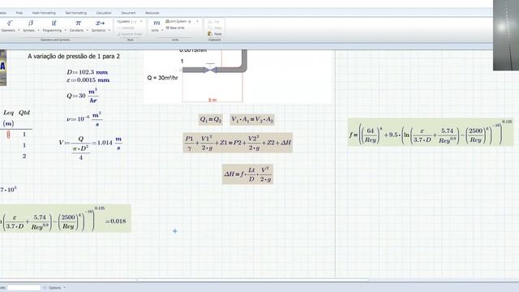Expand the Symbols dropdown arrow
The width and height of the screenshot is (519, 292).
(38, 31)
